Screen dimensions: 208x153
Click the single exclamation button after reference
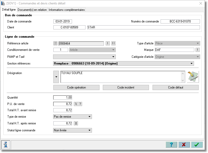click(x=108, y=43)
